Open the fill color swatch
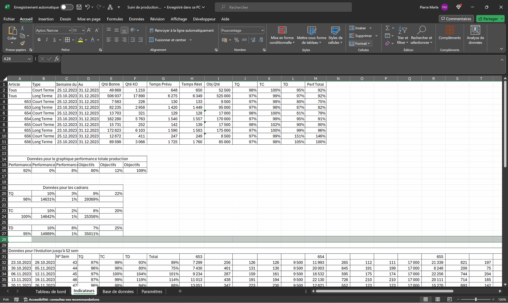This screenshot has height=303, width=508. click(x=81, y=40)
